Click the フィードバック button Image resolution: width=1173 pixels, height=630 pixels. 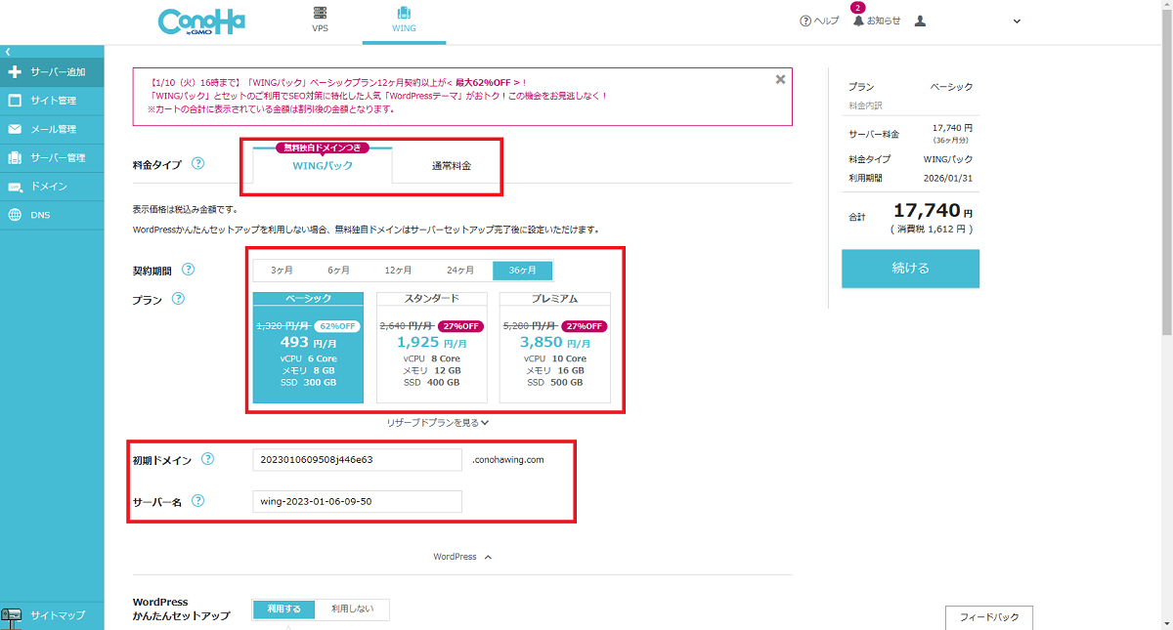tap(988, 617)
